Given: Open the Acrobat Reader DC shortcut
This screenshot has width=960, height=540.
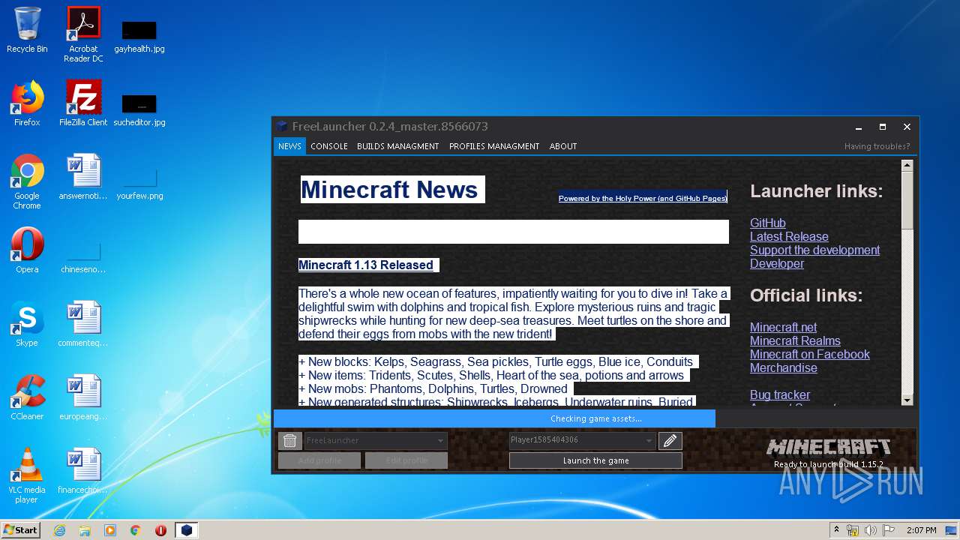Looking at the screenshot, I should click(83, 34).
